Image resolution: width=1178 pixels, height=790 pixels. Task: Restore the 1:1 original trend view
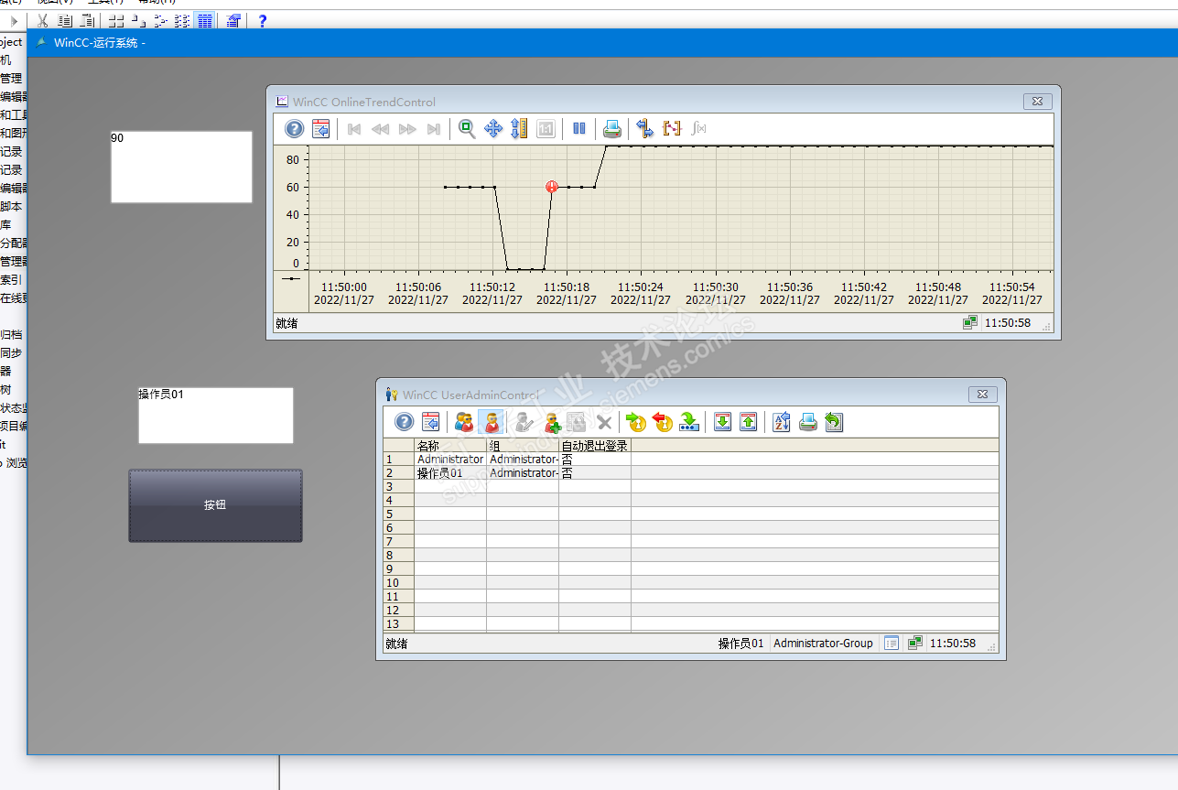(x=546, y=129)
